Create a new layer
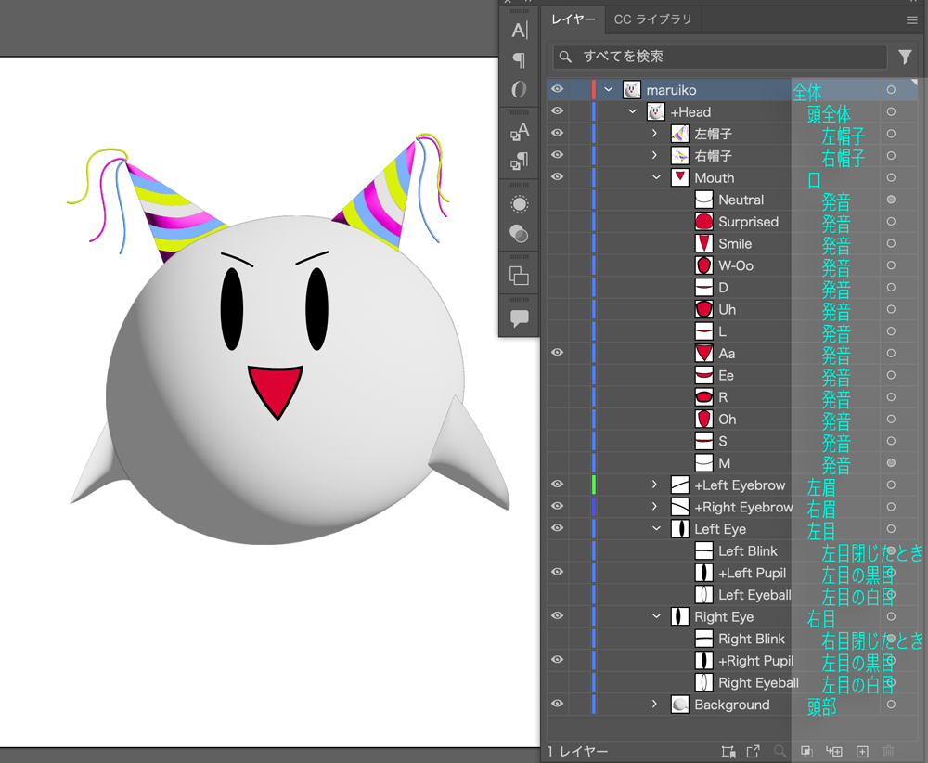 pos(862,751)
